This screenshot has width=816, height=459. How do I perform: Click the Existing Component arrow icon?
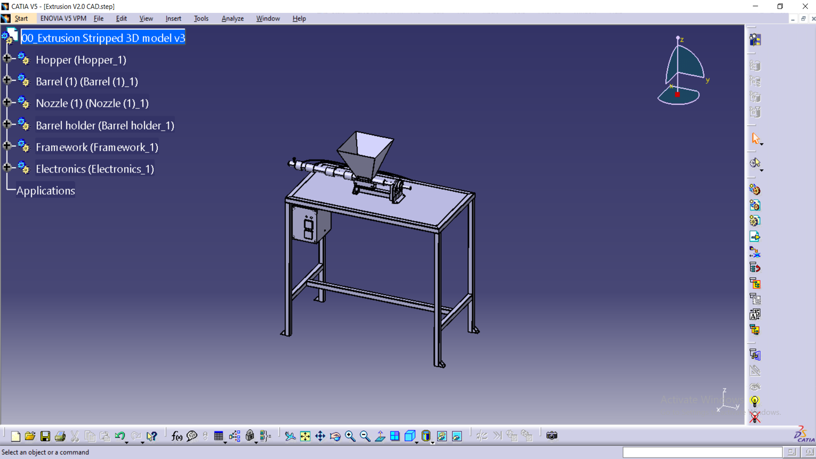pyautogui.click(x=755, y=236)
